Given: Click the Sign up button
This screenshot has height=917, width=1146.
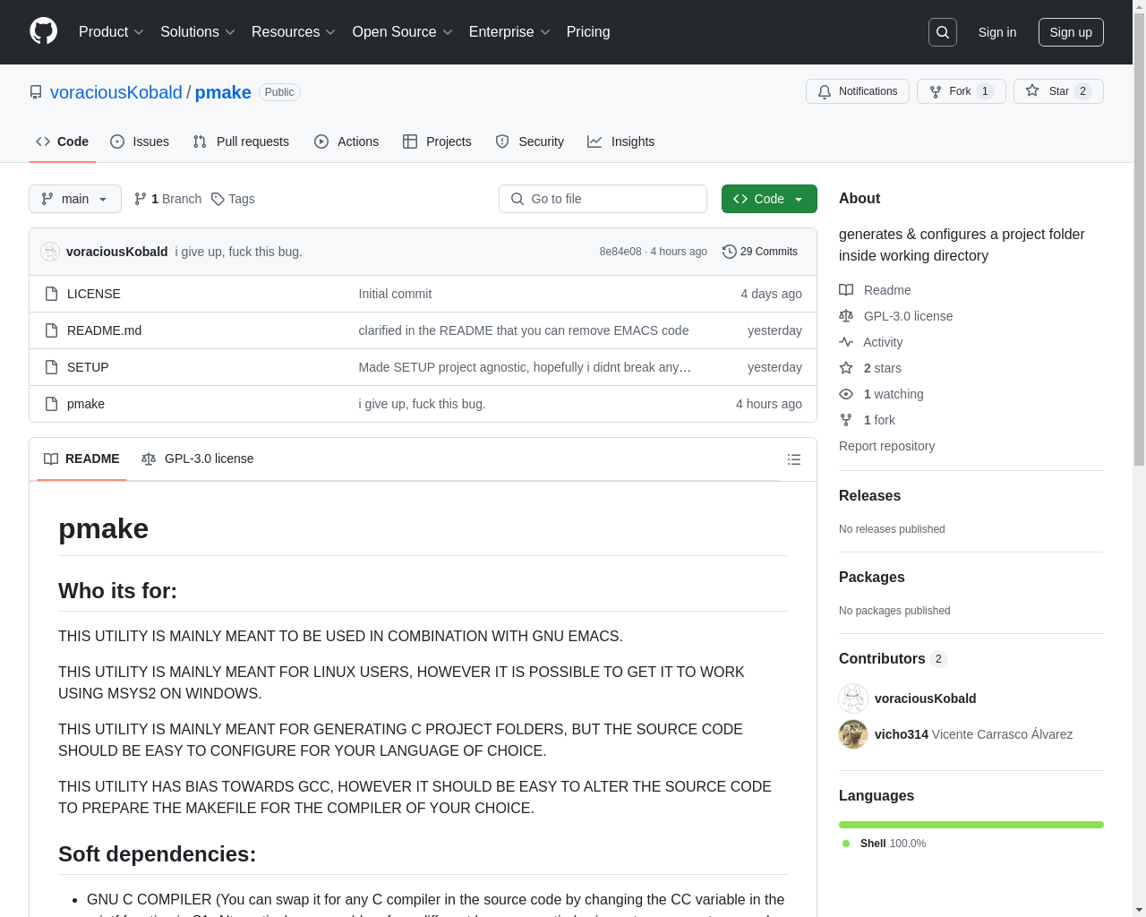Looking at the screenshot, I should click(1071, 32).
